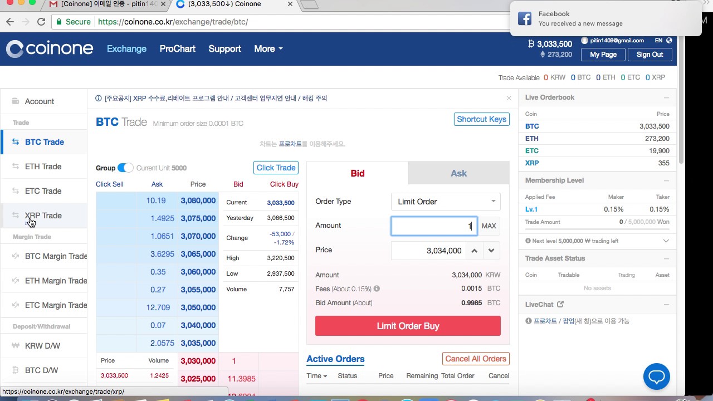Open the Facebook new message notification

click(x=605, y=18)
